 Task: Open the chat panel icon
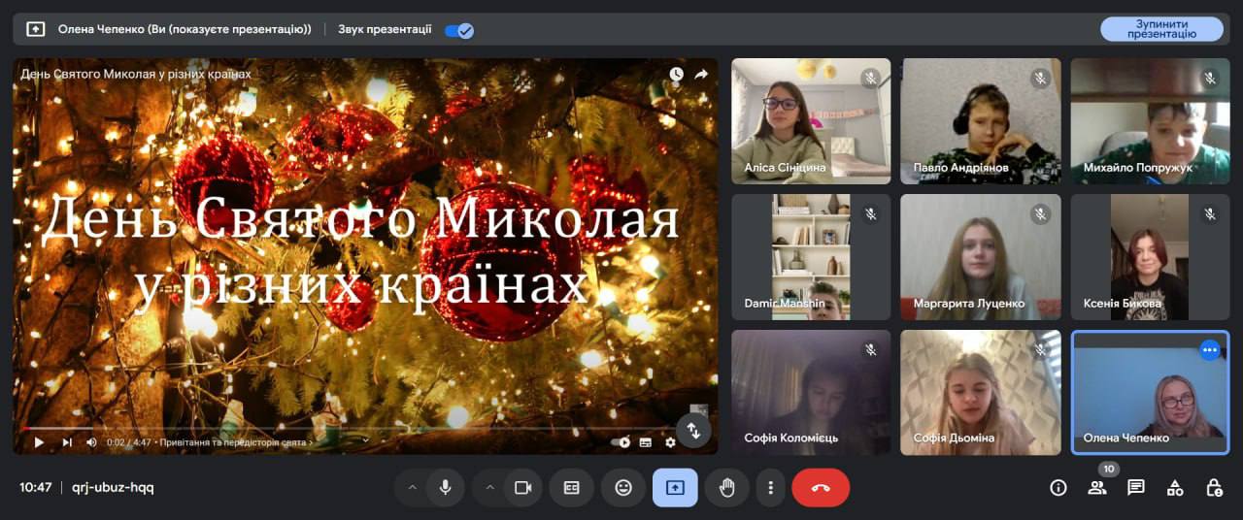click(1135, 488)
